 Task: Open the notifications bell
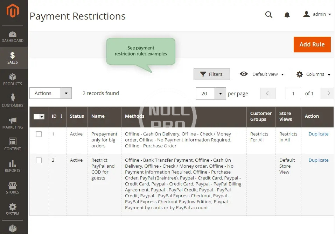[287, 15]
